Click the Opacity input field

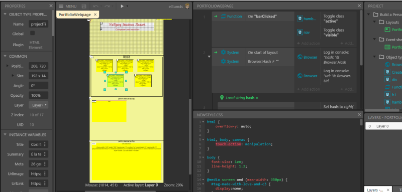tap(39, 95)
